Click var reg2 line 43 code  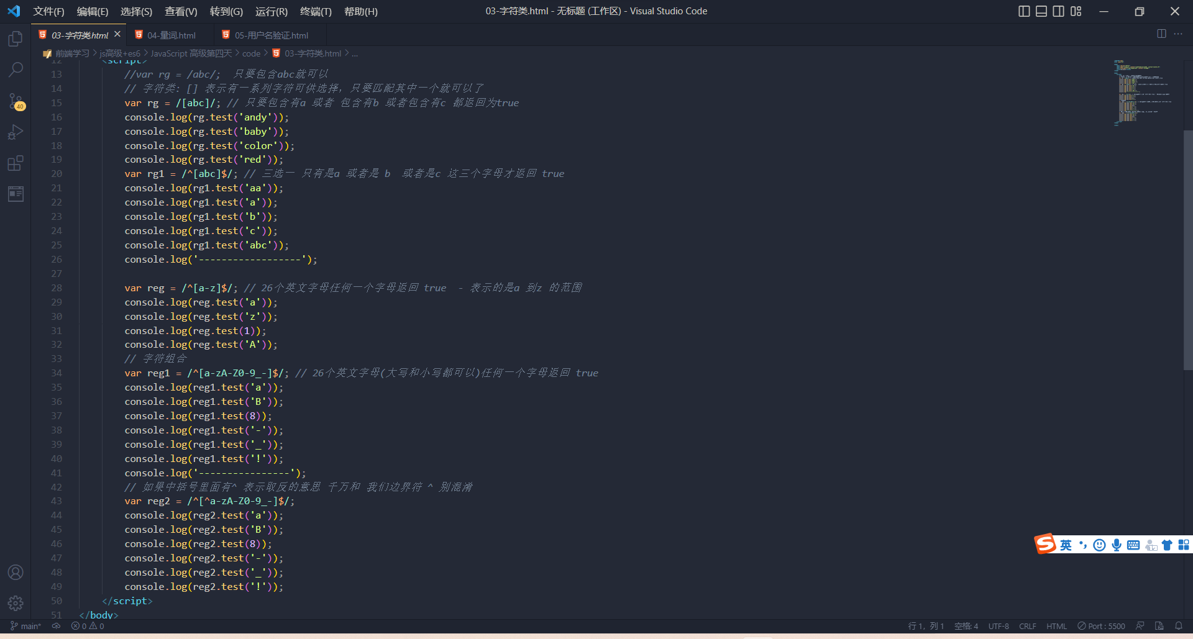point(209,501)
